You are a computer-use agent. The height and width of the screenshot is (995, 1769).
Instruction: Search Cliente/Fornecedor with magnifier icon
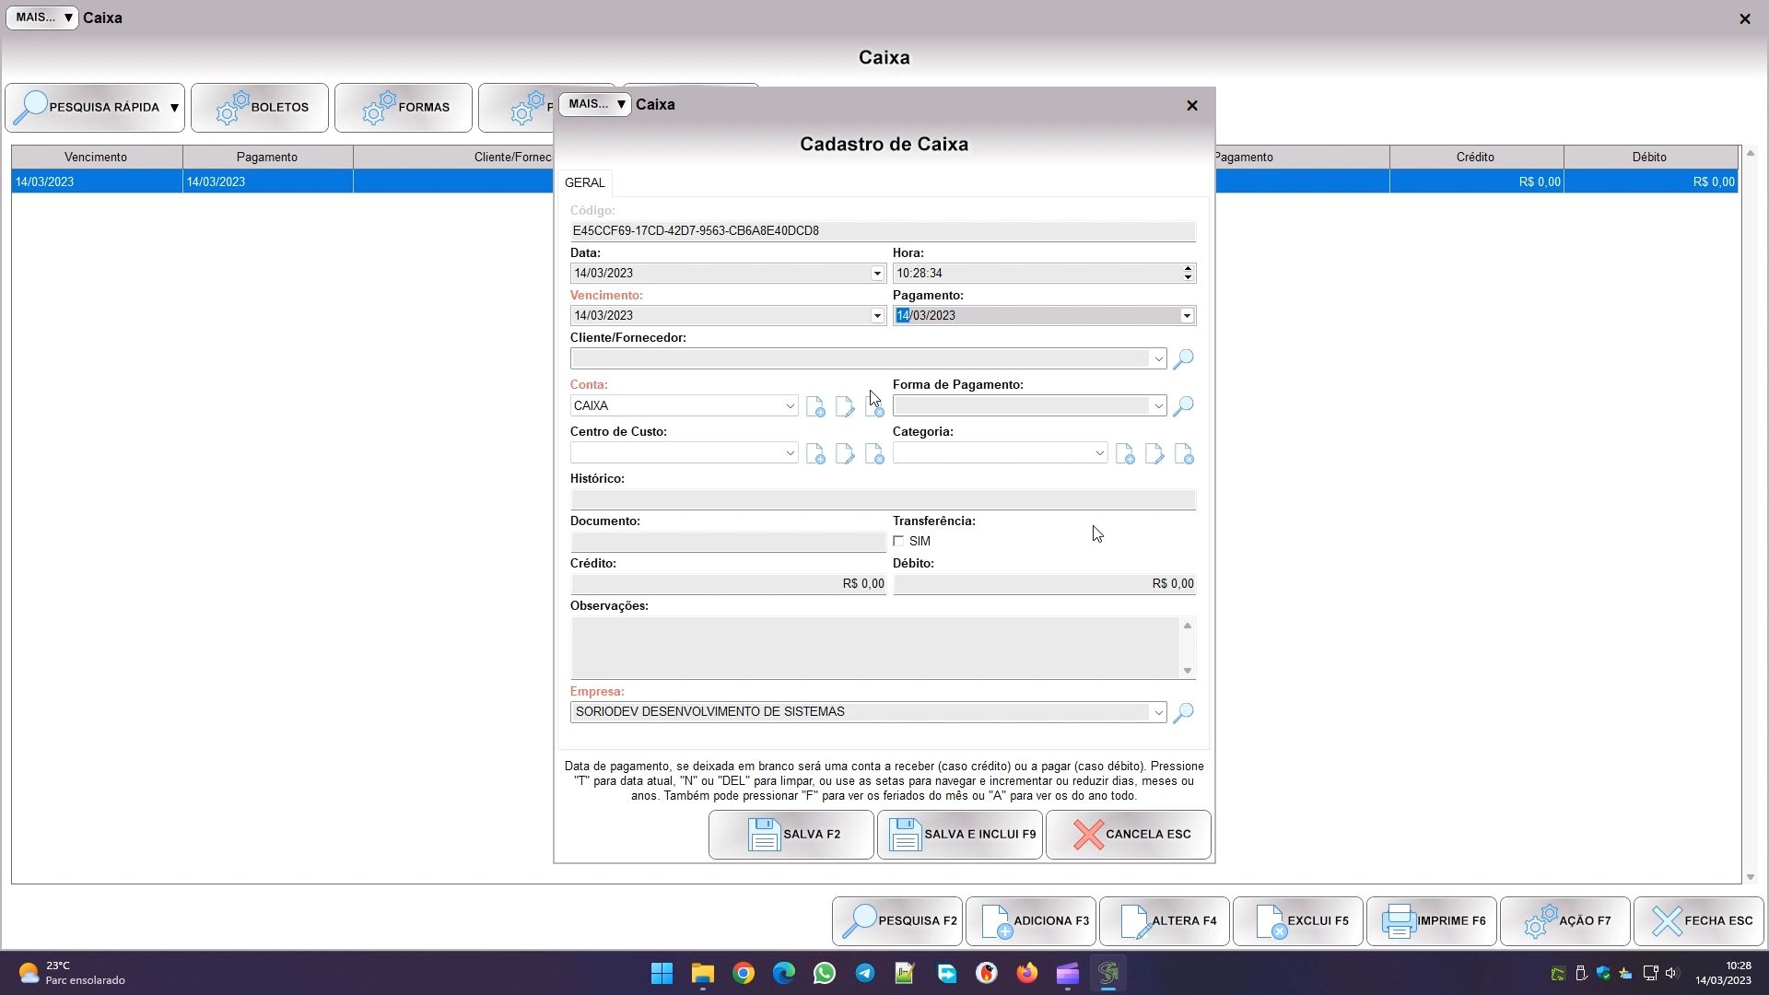1184,358
